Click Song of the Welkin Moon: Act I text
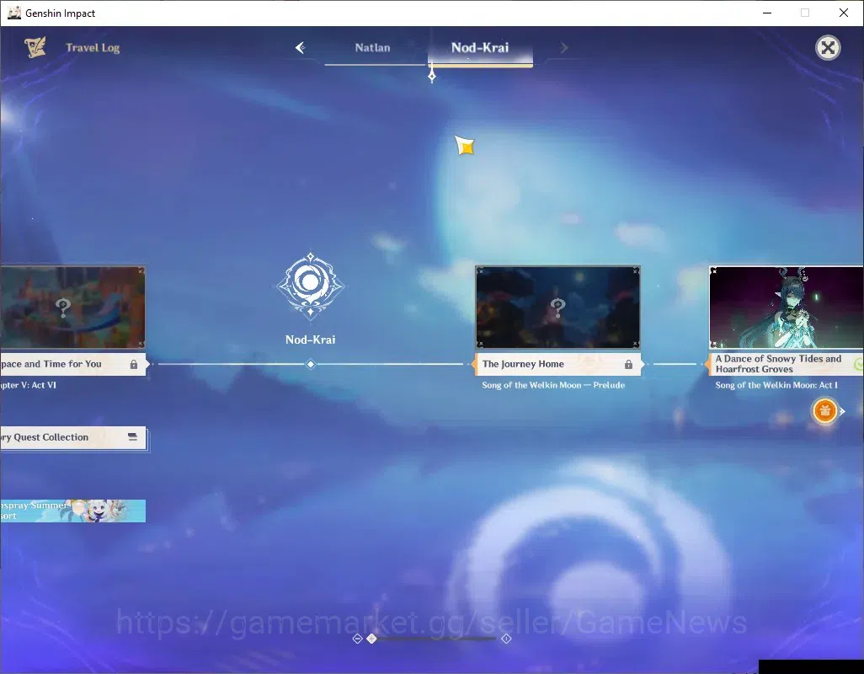This screenshot has height=674, width=864. [776, 385]
